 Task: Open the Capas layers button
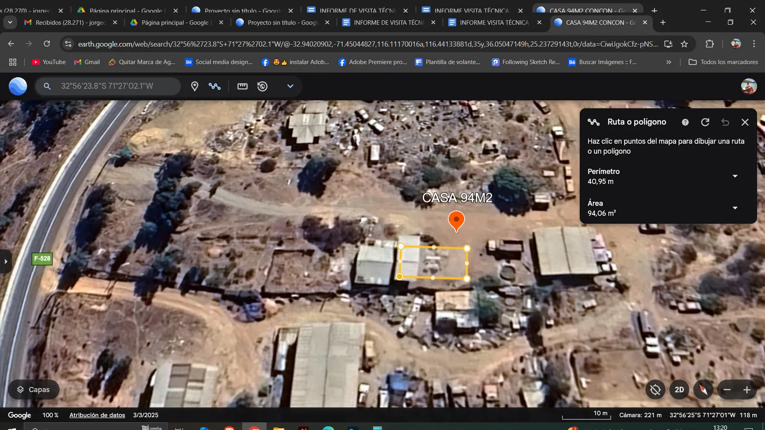(x=34, y=389)
